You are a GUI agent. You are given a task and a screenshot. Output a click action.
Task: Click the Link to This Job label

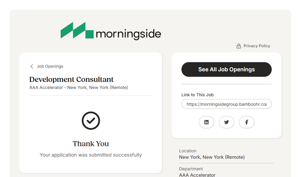pos(198,95)
